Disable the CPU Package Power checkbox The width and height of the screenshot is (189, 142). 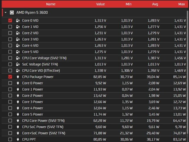(x=10, y=77)
